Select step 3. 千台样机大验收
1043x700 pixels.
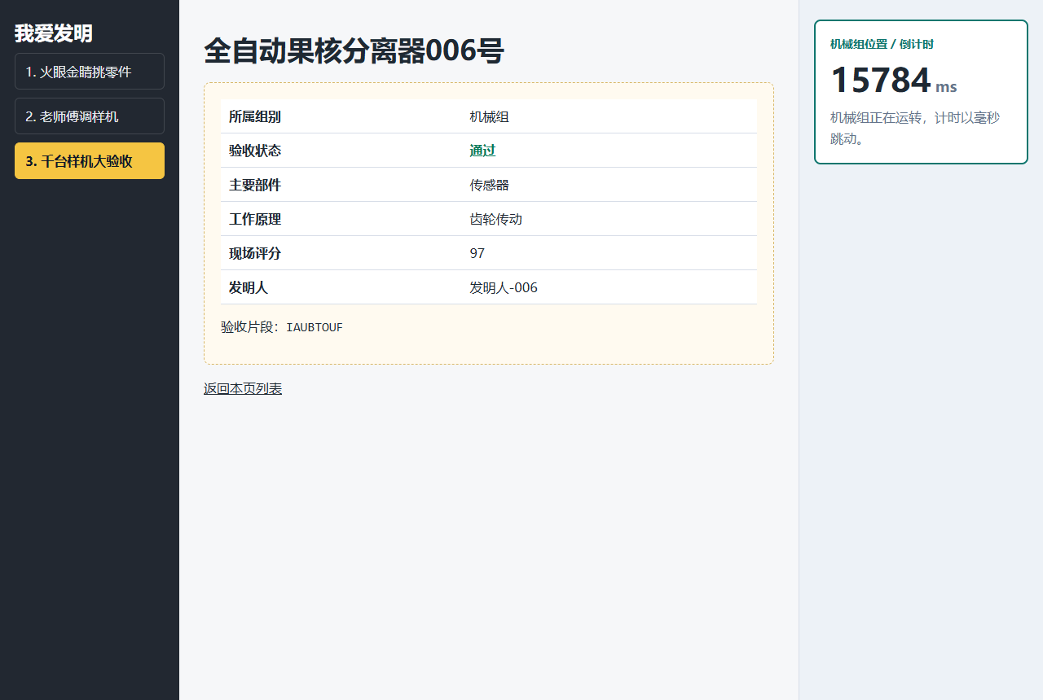tap(90, 161)
